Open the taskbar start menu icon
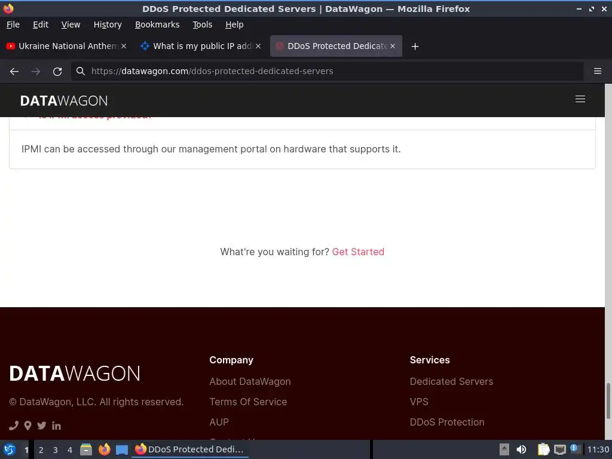Viewport: 612px width, 459px height. [x=10, y=449]
